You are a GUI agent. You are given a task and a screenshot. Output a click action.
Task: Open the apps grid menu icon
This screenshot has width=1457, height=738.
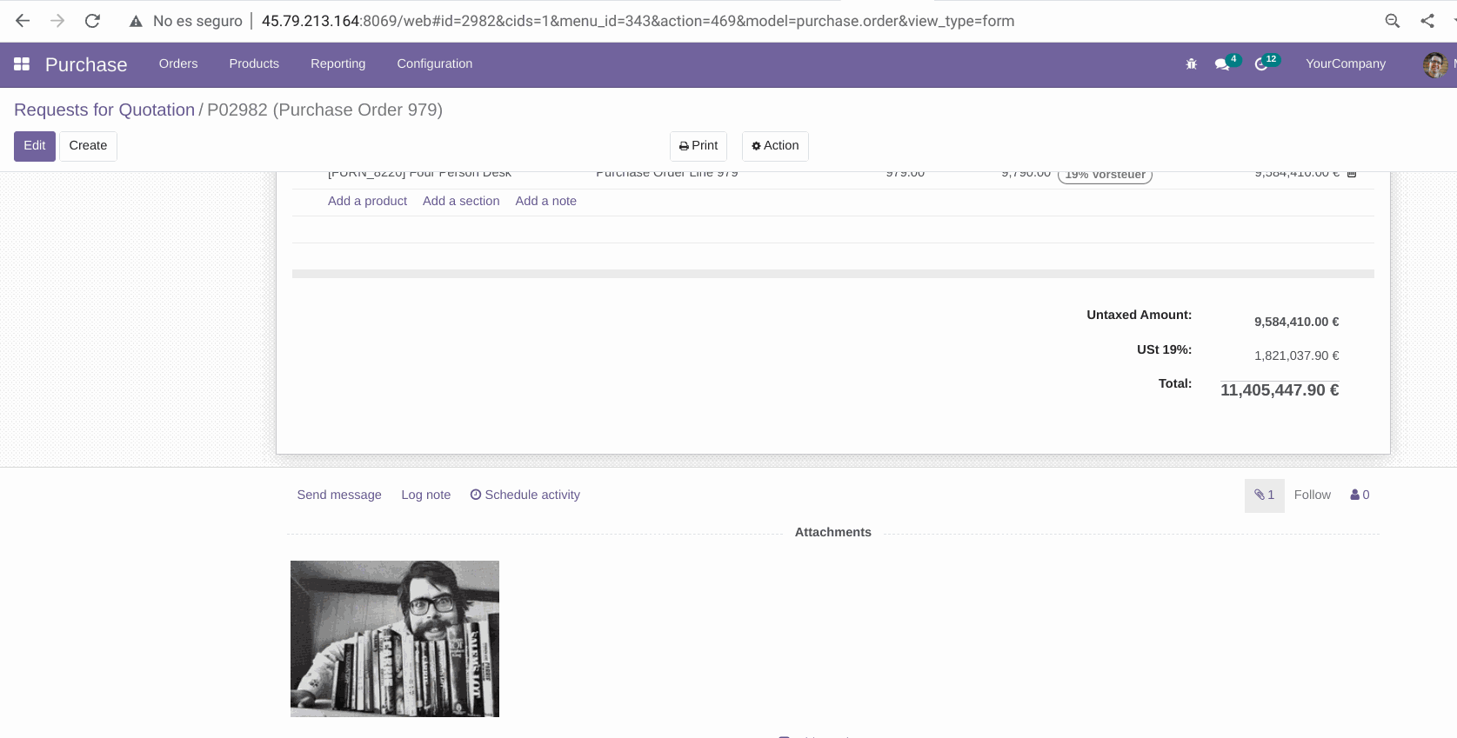(22, 64)
